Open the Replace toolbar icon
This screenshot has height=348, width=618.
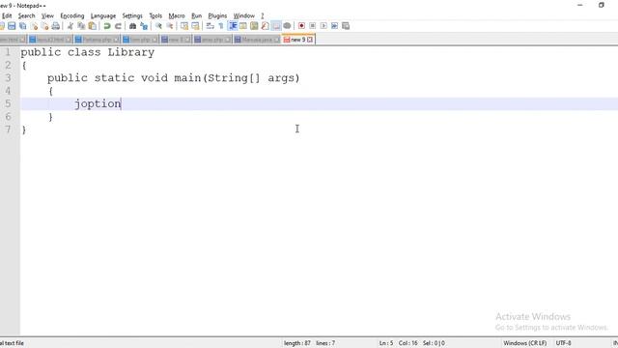tap(144, 26)
